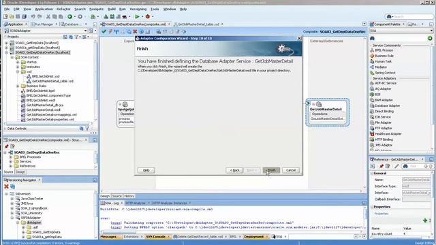
Task: Click the Undo toolbar icon
Action: 33,16
